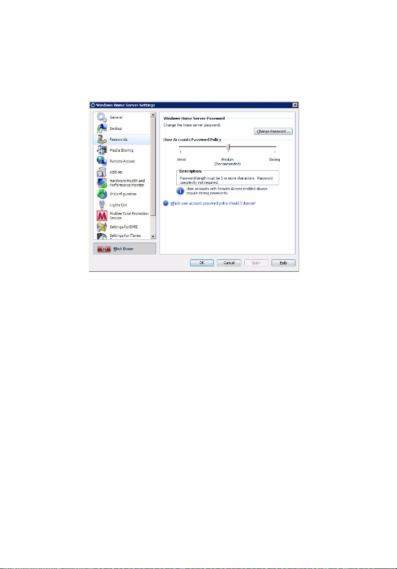The width and height of the screenshot is (397, 569).
Task: Open the Add-ins icon
Action: (x=101, y=172)
